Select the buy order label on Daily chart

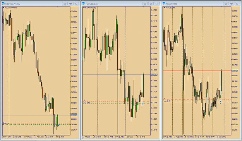87,103
